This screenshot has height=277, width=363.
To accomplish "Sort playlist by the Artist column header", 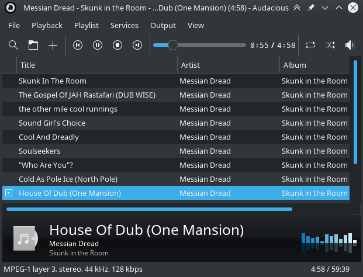I will click(228, 65).
